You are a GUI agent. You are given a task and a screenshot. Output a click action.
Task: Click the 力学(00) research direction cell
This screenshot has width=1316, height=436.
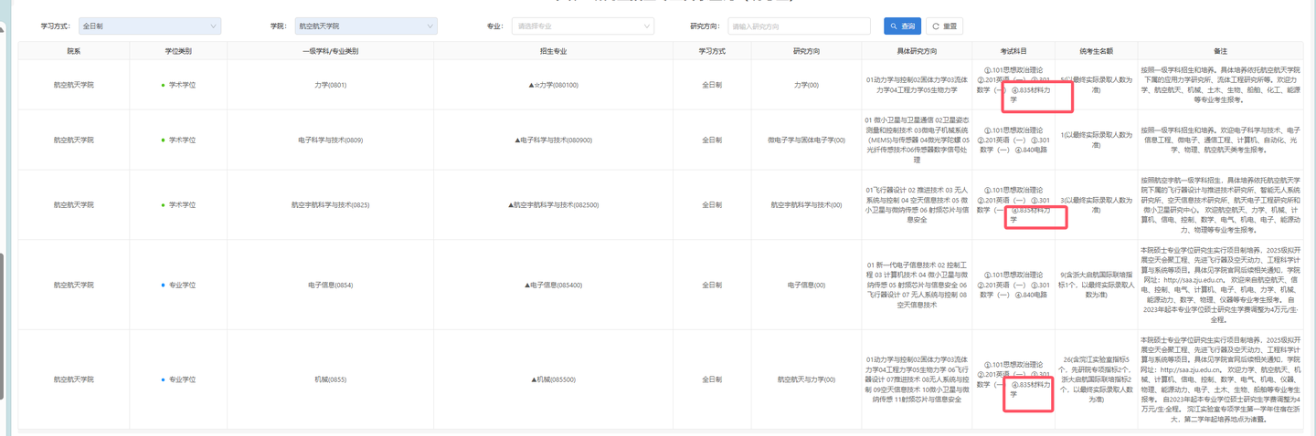[806, 85]
